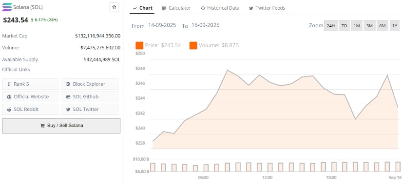Viewport: 402px width, 185px height.
Task: Set chart zoom to 1Y
Action: [x=395, y=26]
